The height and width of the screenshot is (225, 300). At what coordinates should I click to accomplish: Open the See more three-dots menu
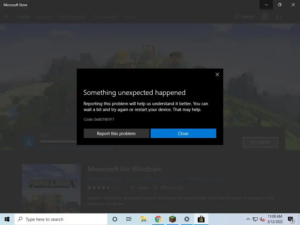(293, 16)
